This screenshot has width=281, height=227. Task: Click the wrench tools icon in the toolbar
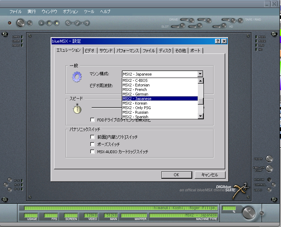pos(78,23)
